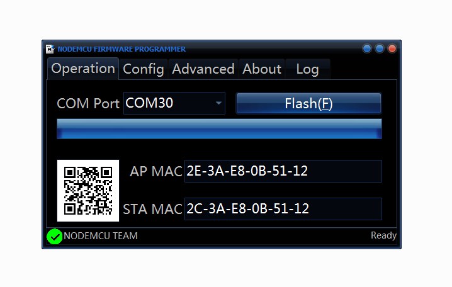Viewport: 452px width, 287px height.
Task: Click the STA MAC address field
Action: click(283, 209)
